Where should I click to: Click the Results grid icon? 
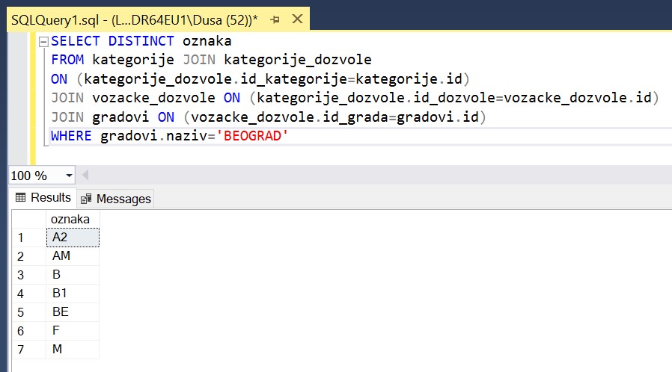coord(20,198)
